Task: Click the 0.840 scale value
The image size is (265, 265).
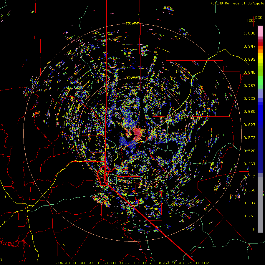Action: click(249, 72)
